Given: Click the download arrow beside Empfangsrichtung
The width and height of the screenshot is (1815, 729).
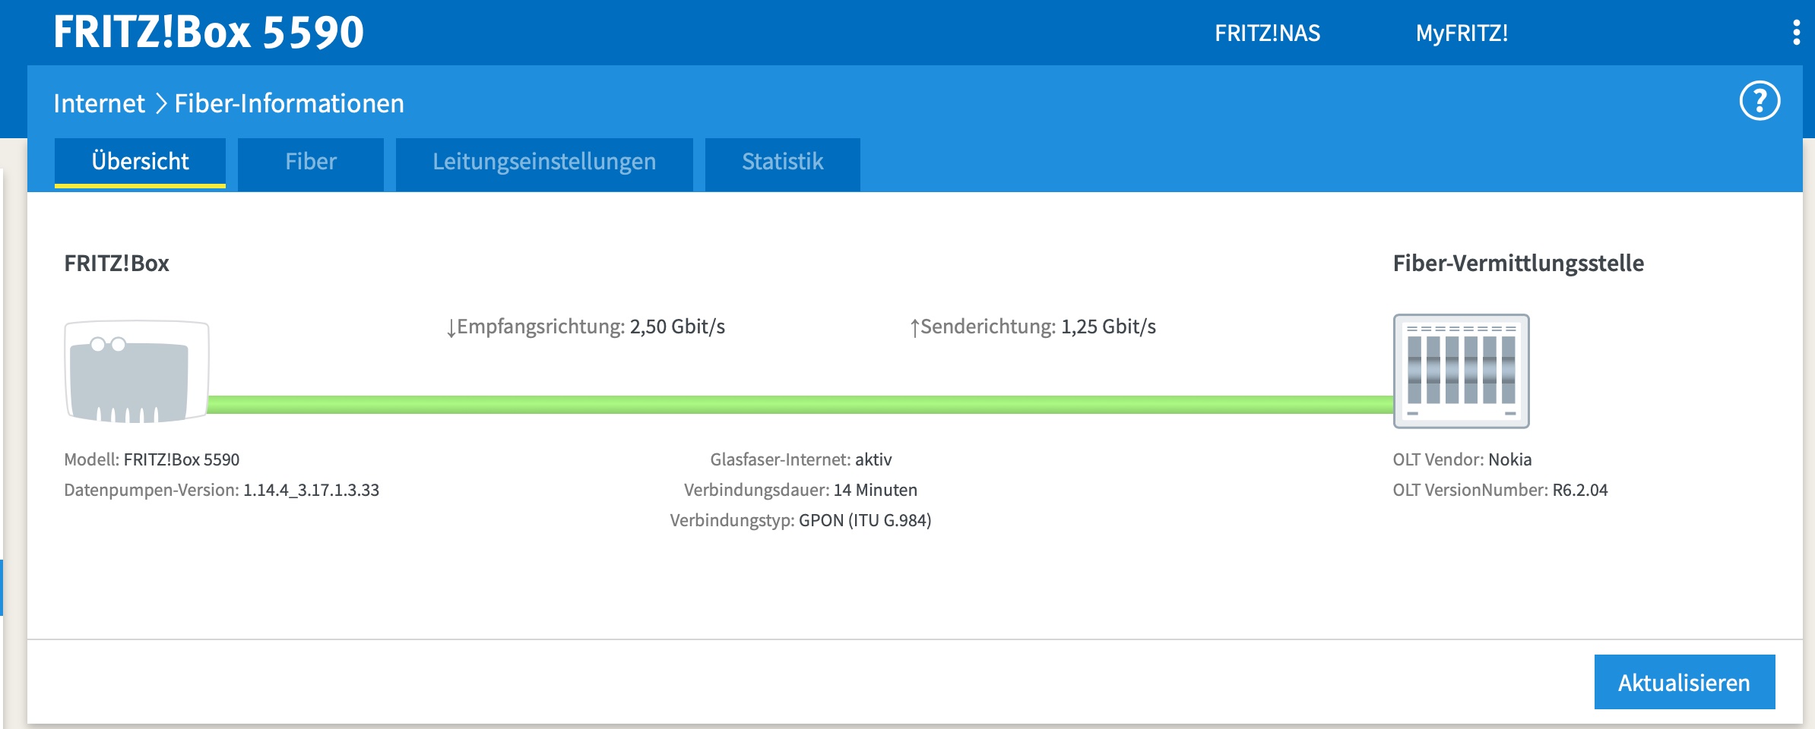Looking at the screenshot, I should tap(451, 328).
